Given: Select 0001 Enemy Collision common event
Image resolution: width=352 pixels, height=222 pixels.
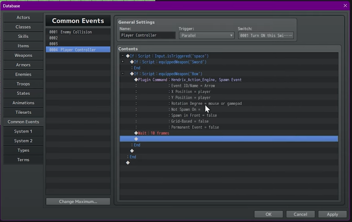Looking at the screenshot, I should (78, 32).
